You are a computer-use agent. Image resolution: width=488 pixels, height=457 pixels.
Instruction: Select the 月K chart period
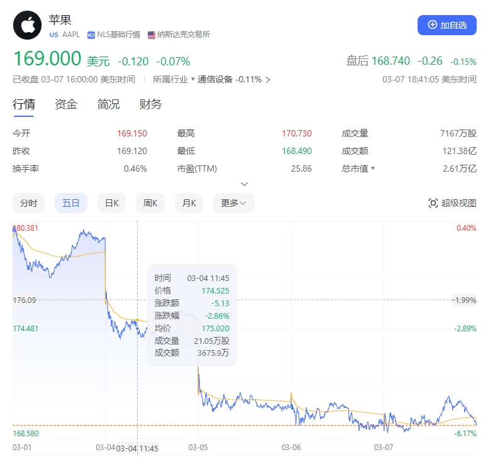[189, 203]
